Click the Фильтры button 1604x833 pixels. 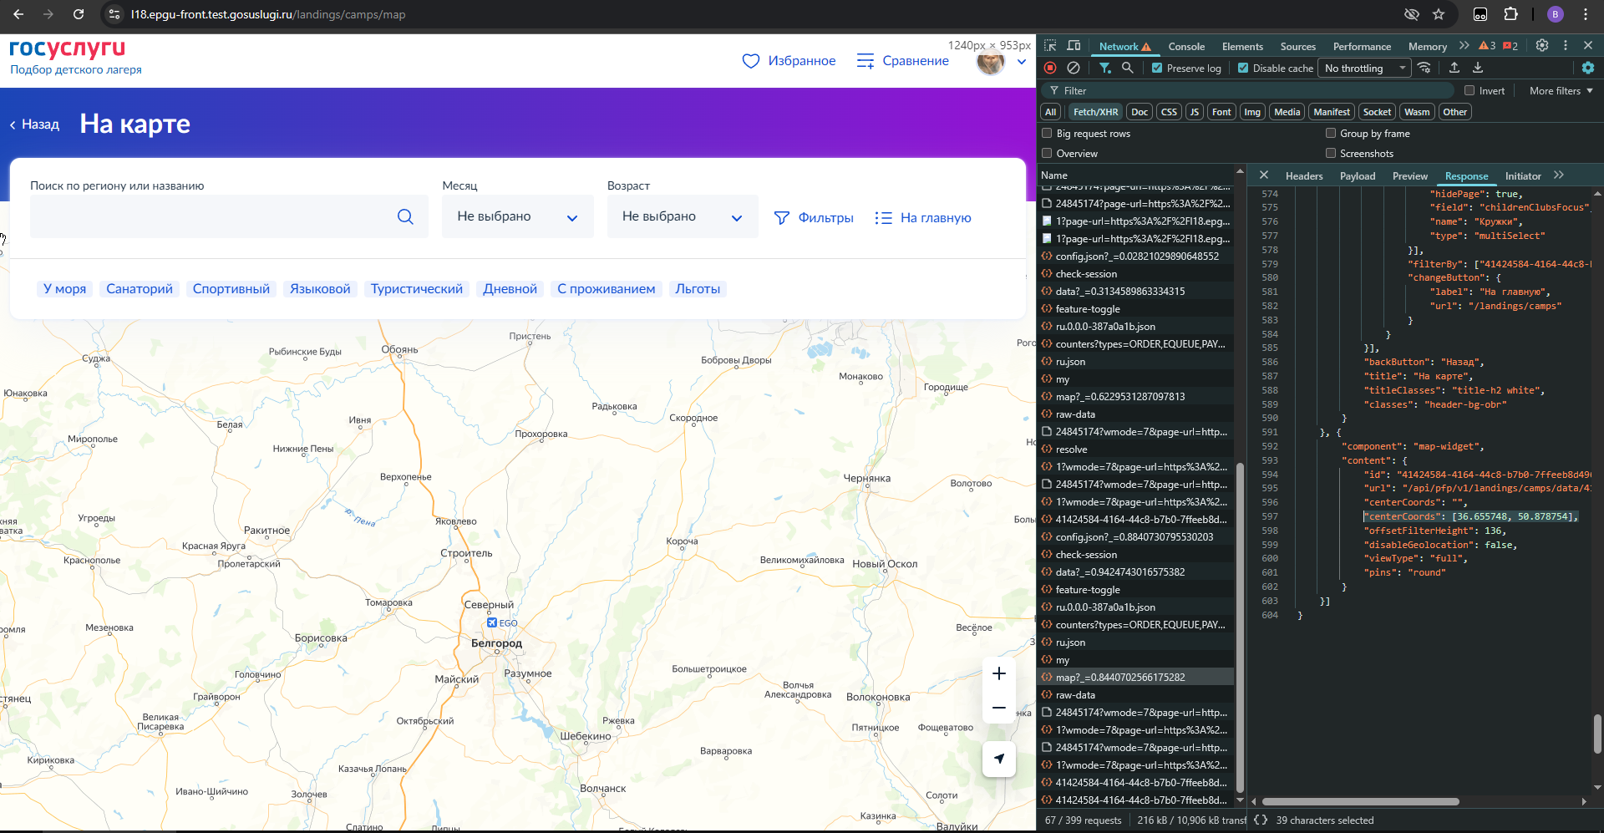(814, 218)
